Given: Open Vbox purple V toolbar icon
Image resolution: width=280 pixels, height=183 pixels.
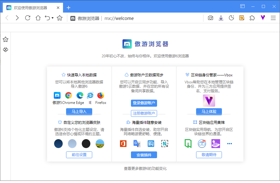Looking at the screenshot, I should pos(263,18).
